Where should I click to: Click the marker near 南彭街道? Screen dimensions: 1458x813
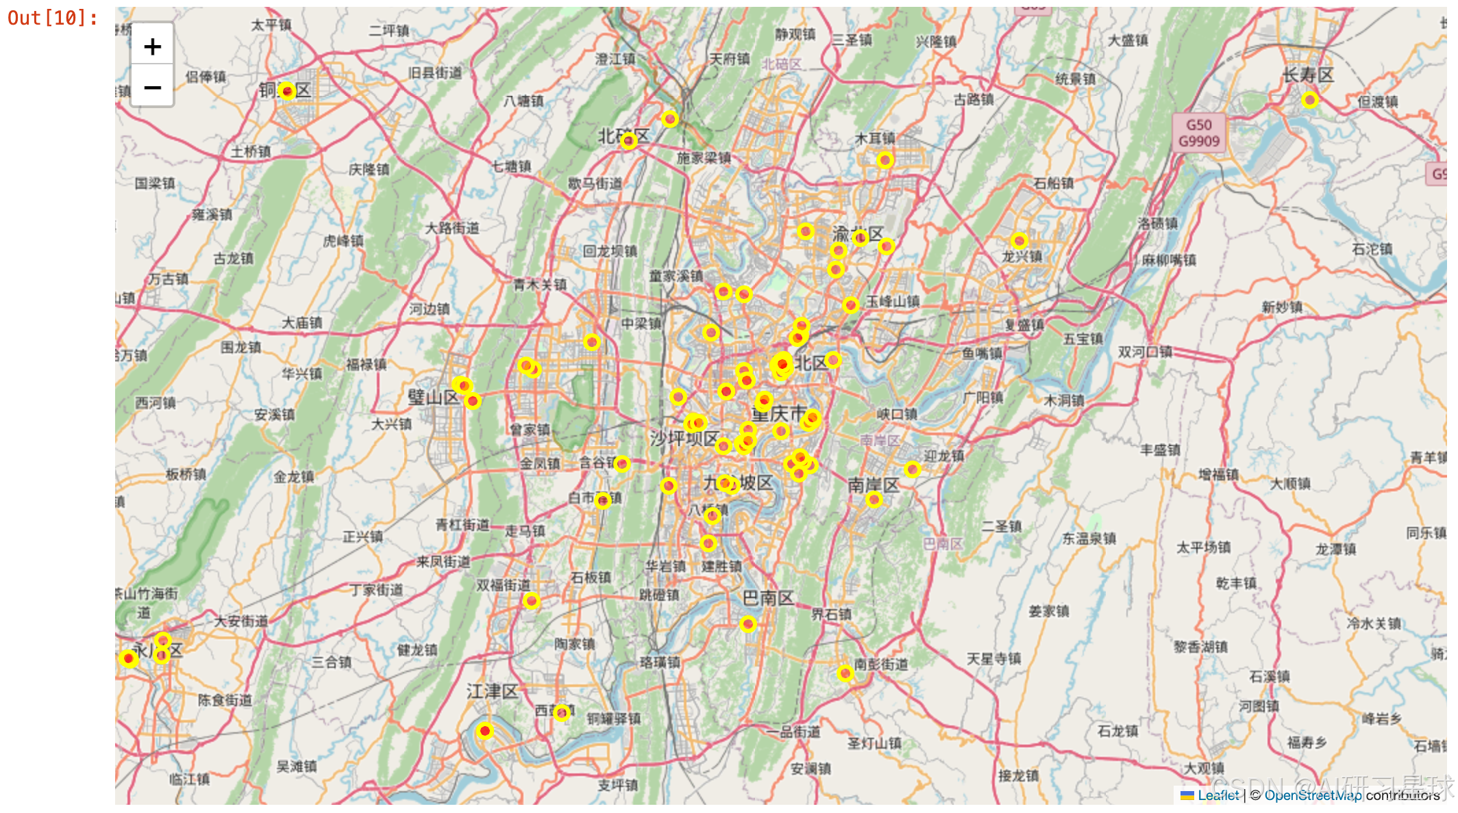[x=845, y=673]
